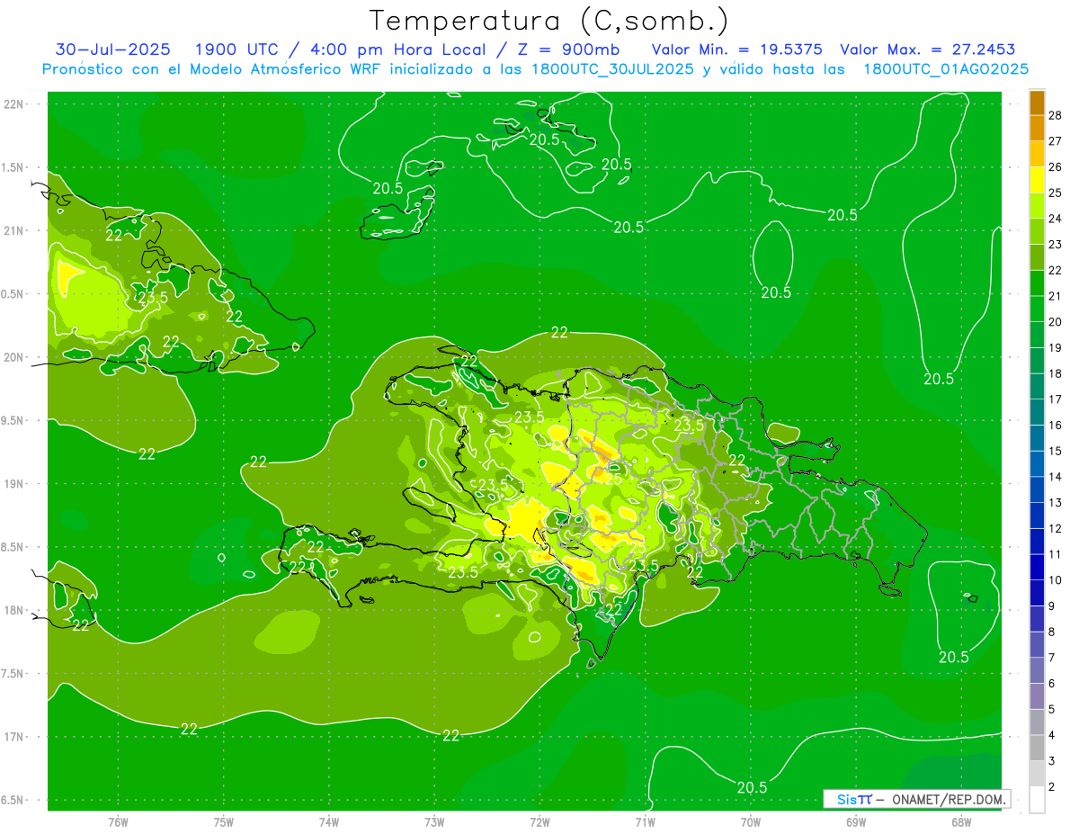
Task: Click the "22N" latitude axis label
Action: [x=14, y=103]
